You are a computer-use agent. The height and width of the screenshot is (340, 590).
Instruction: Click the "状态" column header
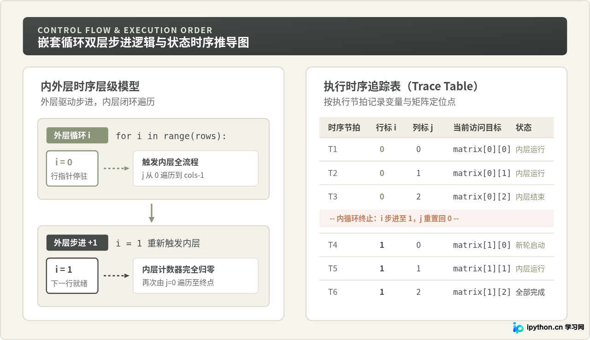[524, 128]
